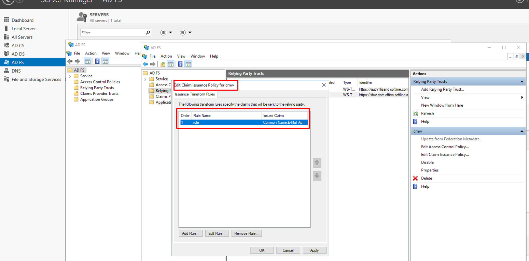Select Issuance Transform Rules tab
529x261 pixels.
[x=195, y=94]
